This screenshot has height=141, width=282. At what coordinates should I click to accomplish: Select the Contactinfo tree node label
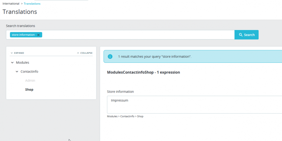tap(29, 71)
